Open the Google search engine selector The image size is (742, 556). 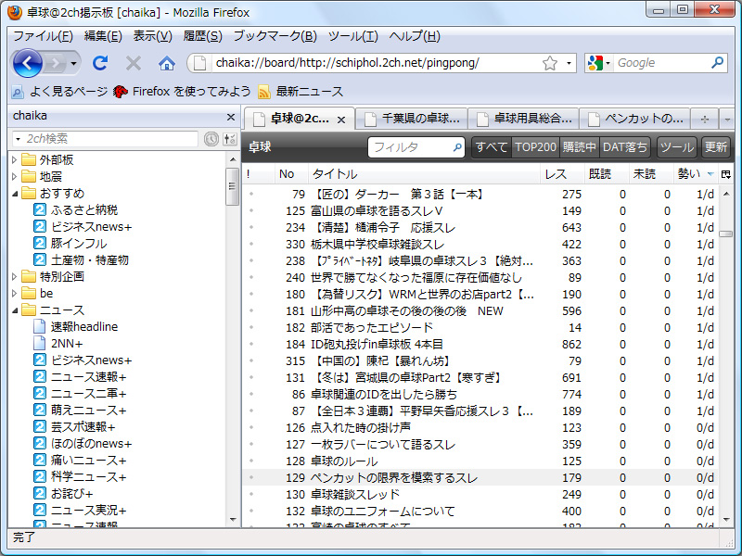598,63
